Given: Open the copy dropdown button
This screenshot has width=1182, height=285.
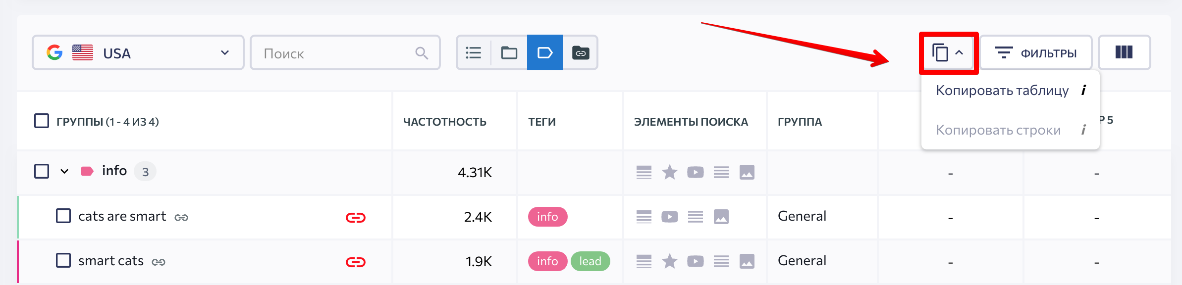Looking at the screenshot, I should pos(948,52).
